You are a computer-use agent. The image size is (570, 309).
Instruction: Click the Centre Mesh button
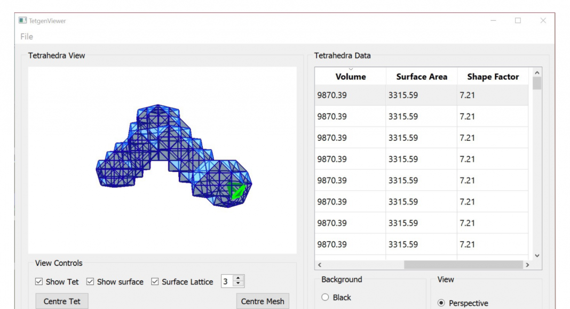(x=263, y=302)
